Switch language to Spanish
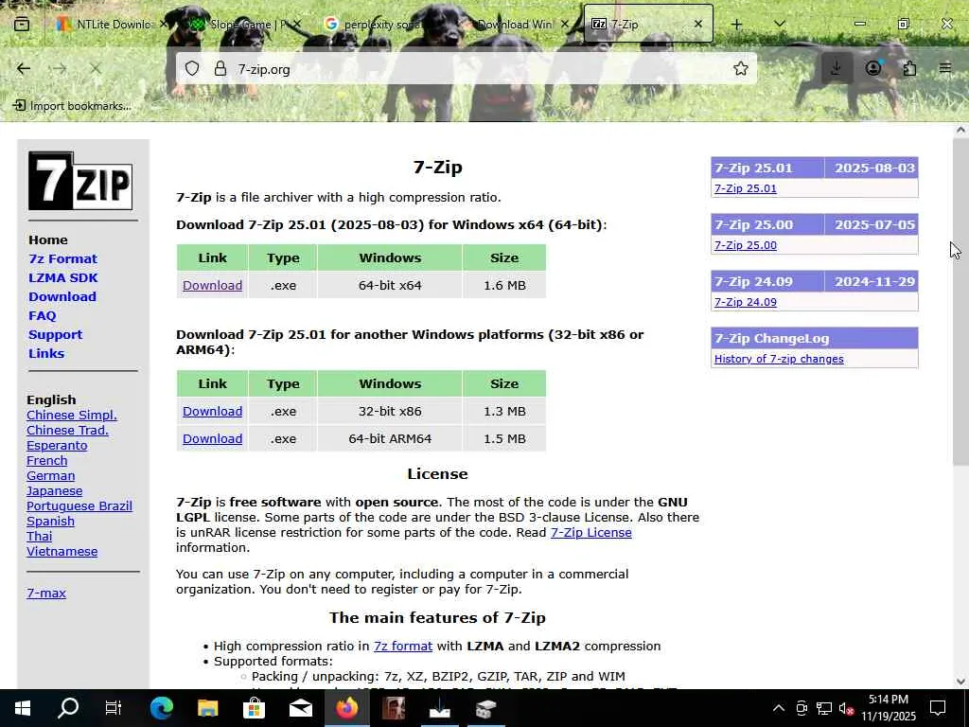The width and height of the screenshot is (969, 727). point(51,522)
